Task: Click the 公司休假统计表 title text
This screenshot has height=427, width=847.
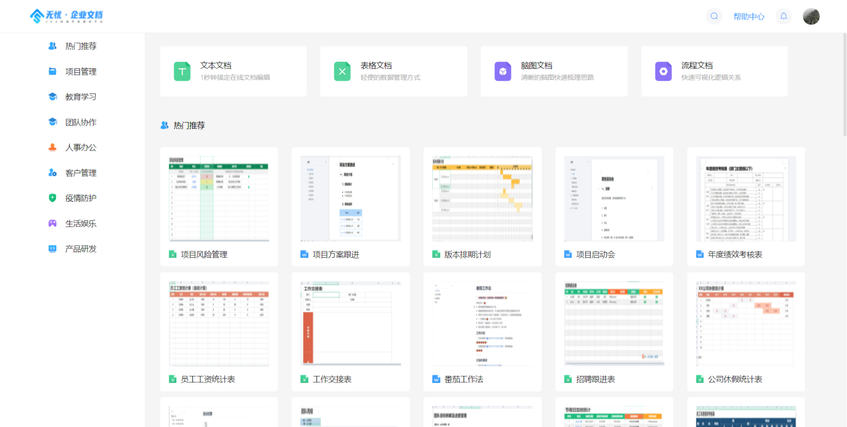Action: (x=735, y=379)
